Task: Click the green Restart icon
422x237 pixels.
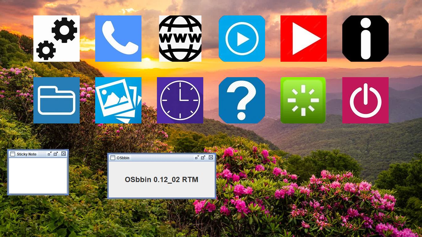Action: [x=303, y=100]
